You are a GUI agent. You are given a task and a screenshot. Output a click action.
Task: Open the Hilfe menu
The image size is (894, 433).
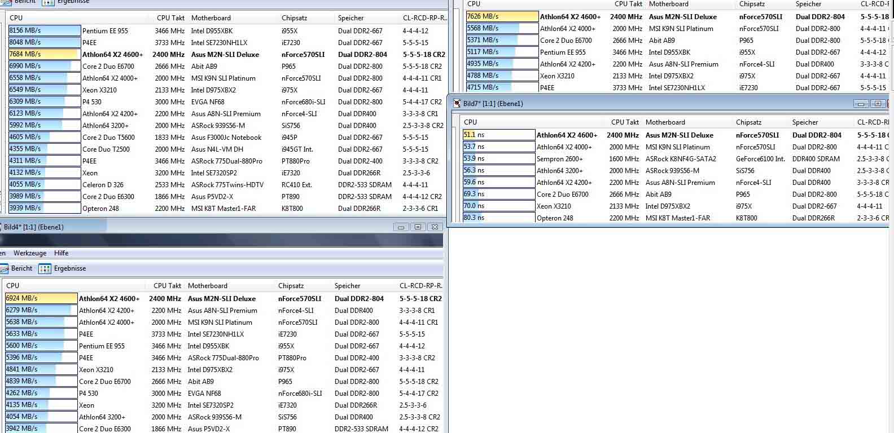click(x=62, y=253)
